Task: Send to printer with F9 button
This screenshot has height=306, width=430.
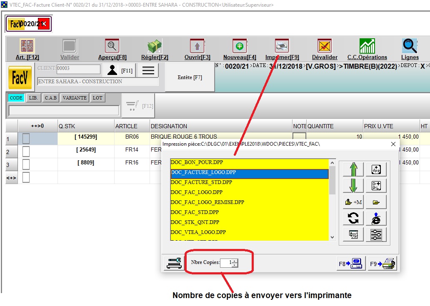Action: click(382, 263)
